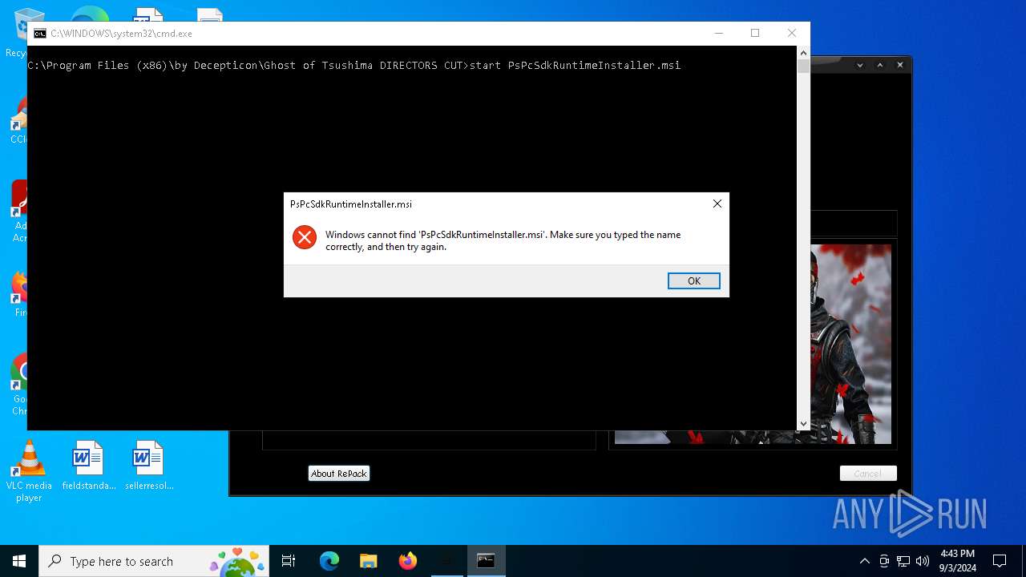The height and width of the screenshot is (577, 1026).
Task: Click the command line text in cmd
Action: (353, 65)
